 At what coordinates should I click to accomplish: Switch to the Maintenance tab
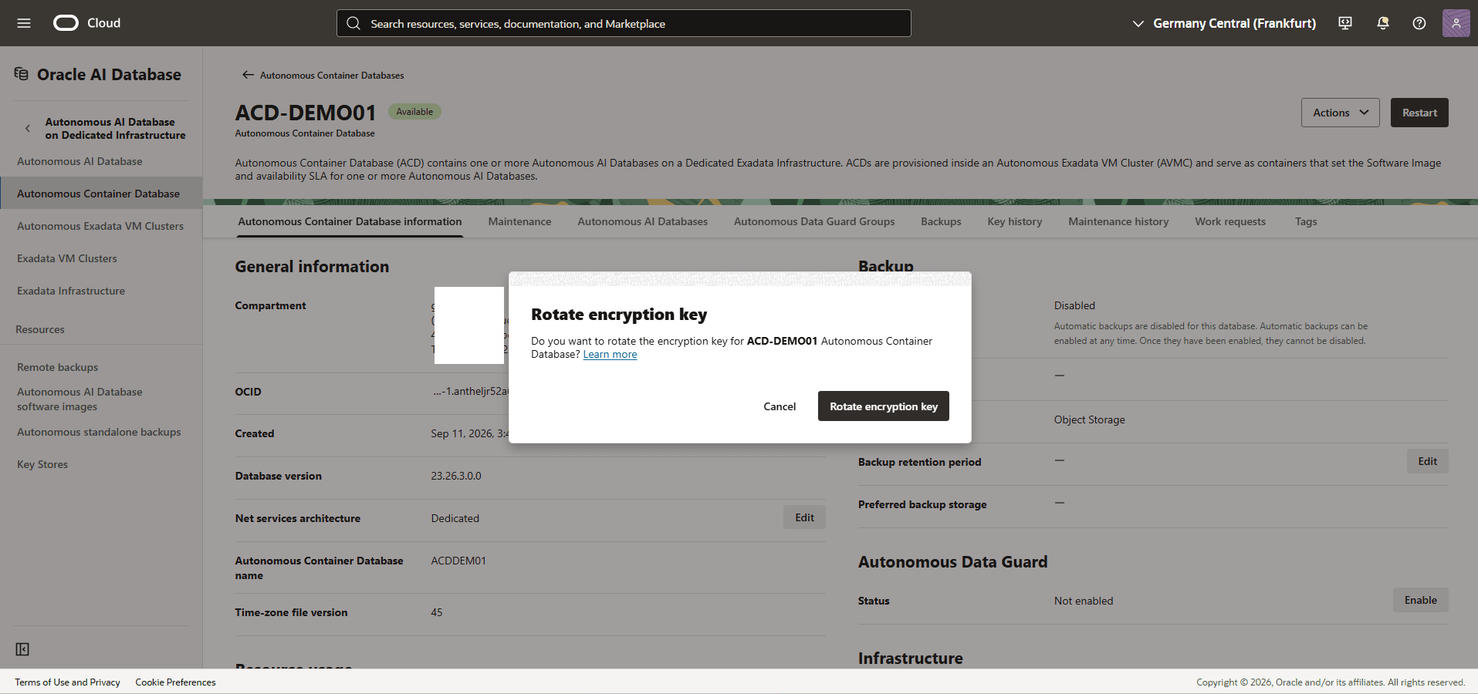[x=519, y=221]
